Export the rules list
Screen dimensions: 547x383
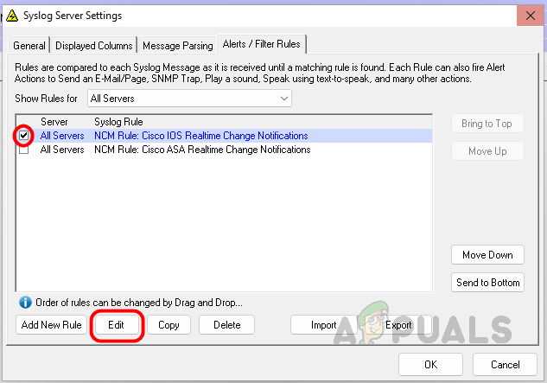(x=398, y=325)
